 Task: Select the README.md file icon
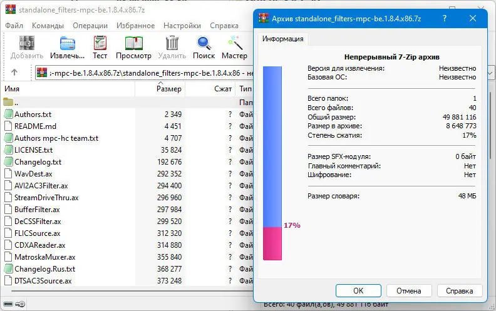(9, 126)
